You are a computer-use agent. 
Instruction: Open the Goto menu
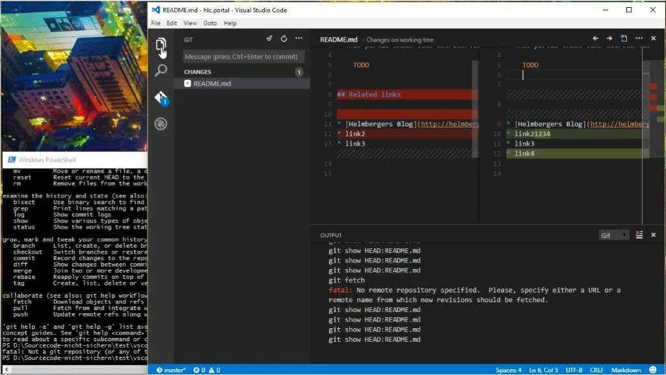click(x=210, y=23)
